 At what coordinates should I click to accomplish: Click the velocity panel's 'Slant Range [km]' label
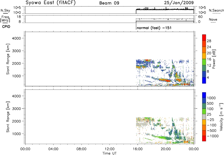(8, 117)
